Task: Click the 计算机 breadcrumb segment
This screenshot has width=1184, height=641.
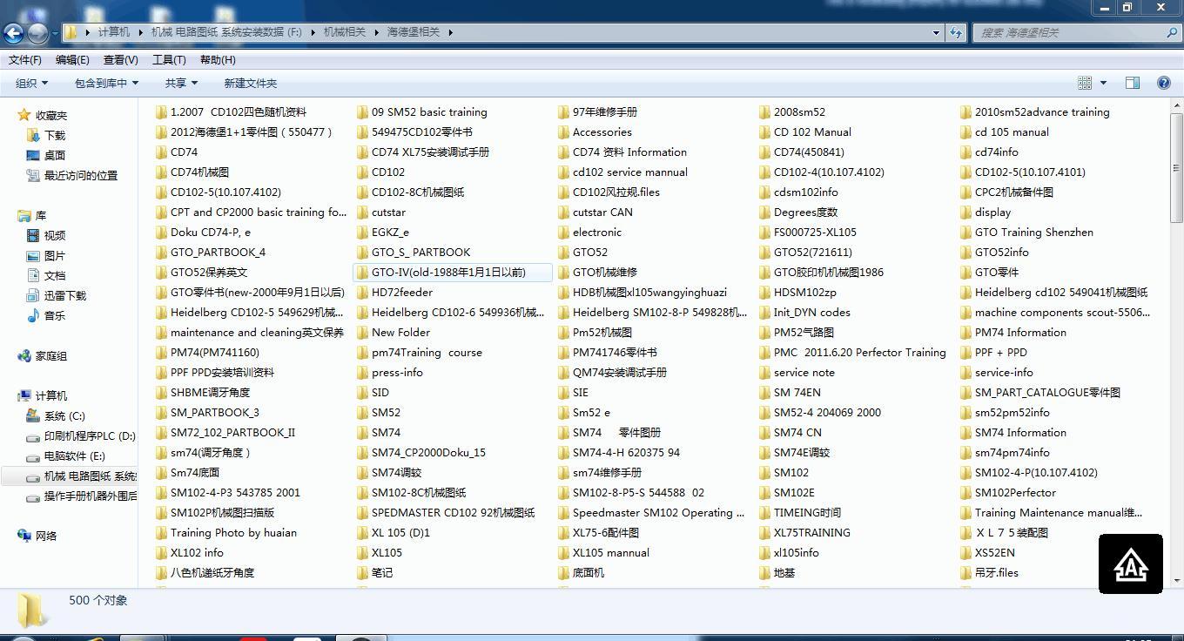Action: 113,32
